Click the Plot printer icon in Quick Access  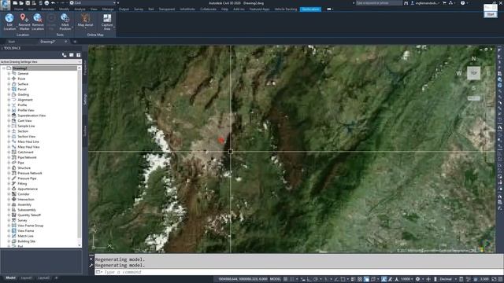click(46, 3)
